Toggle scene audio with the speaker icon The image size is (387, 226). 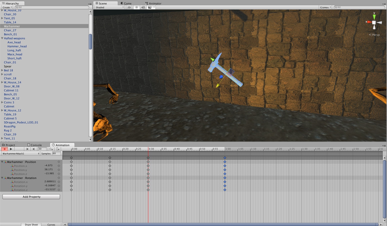pyautogui.click(x=143, y=7)
